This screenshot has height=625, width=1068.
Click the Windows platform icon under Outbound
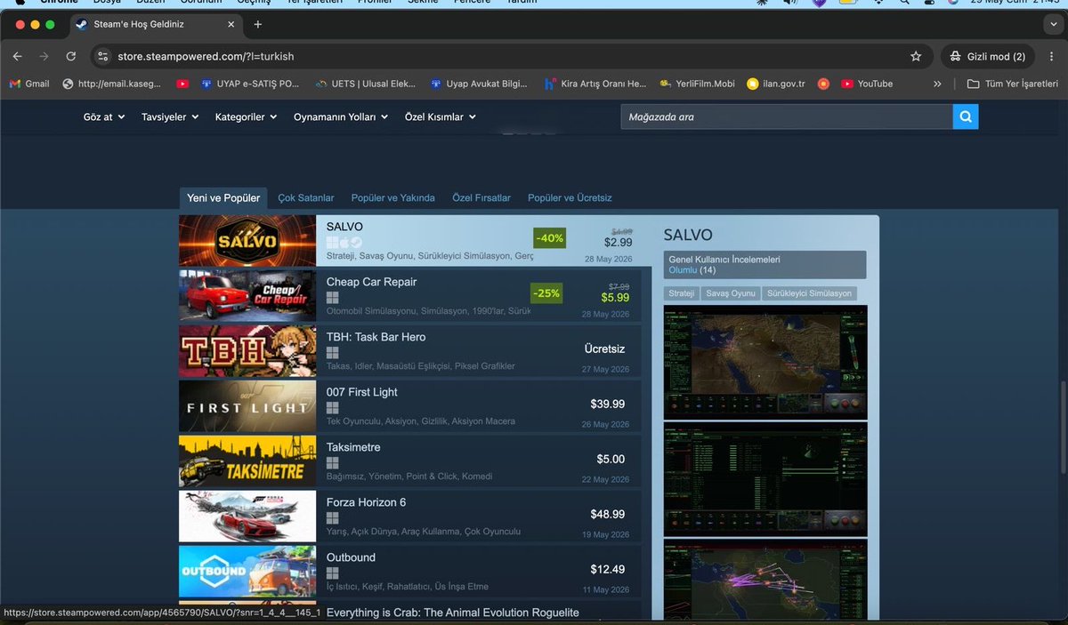pyautogui.click(x=333, y=573)
